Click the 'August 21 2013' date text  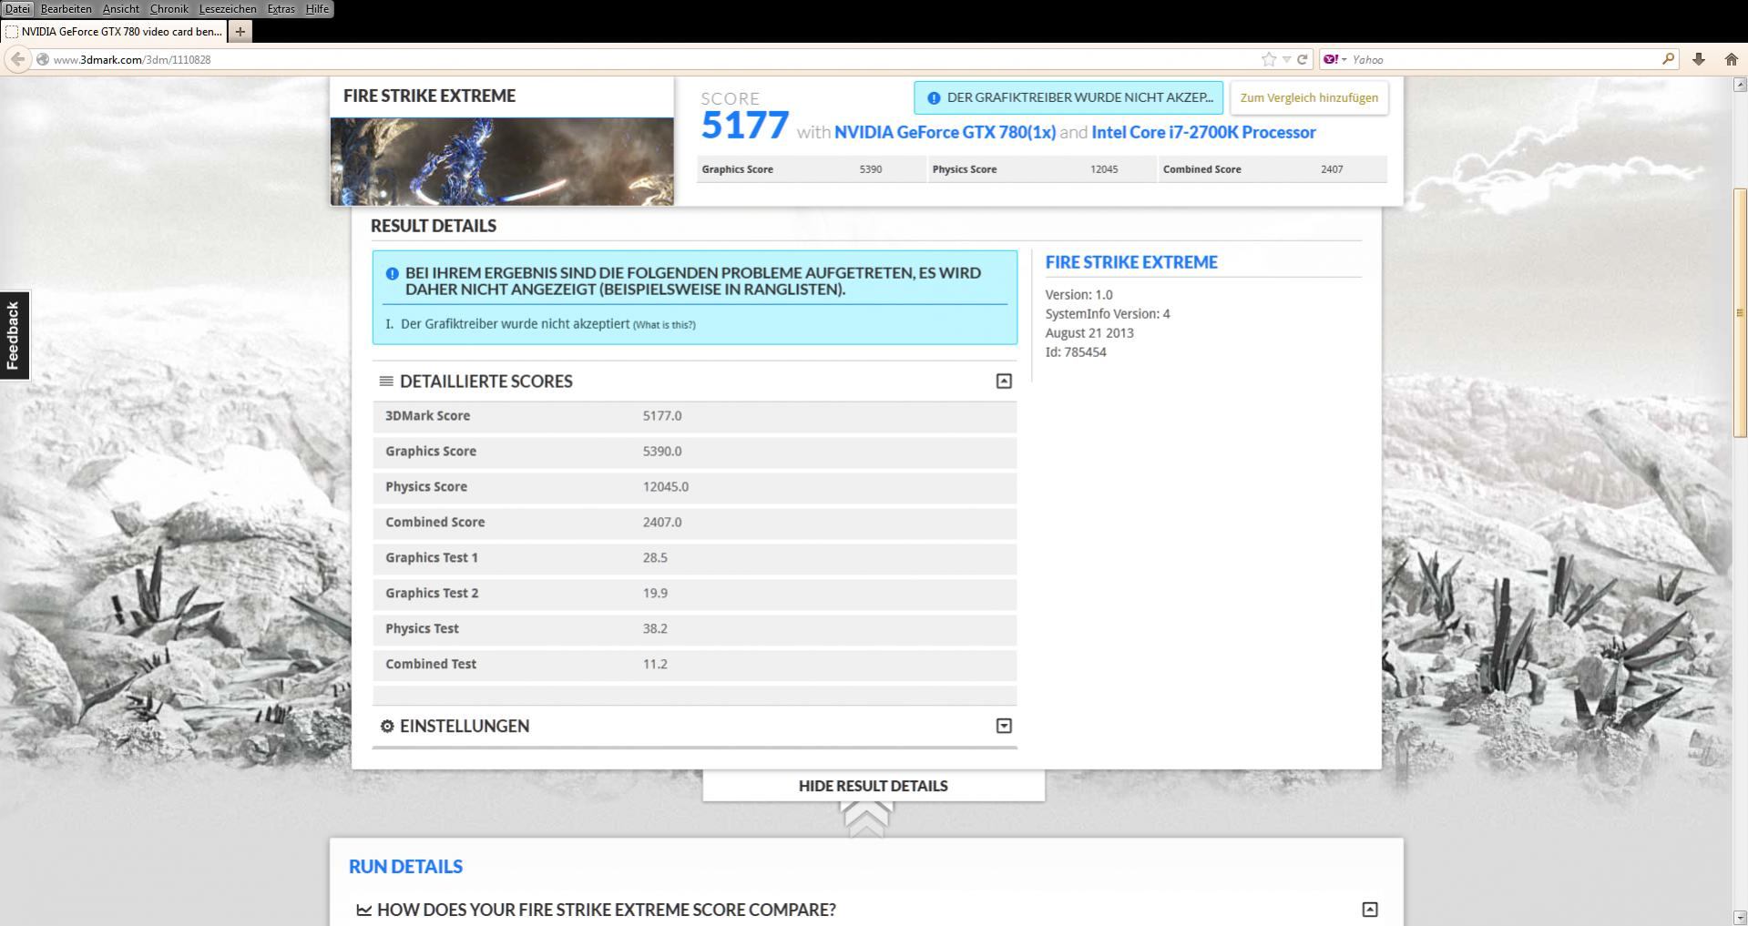coord(1089,333)
